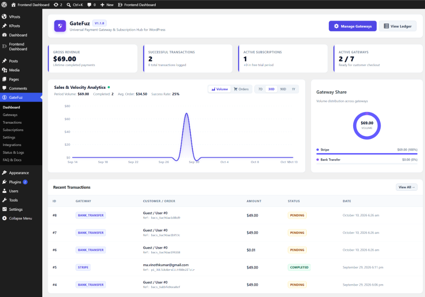This screenshot has height=297, width=425.
Task: Click the Posts pin icon
Action: pos(4,61)
